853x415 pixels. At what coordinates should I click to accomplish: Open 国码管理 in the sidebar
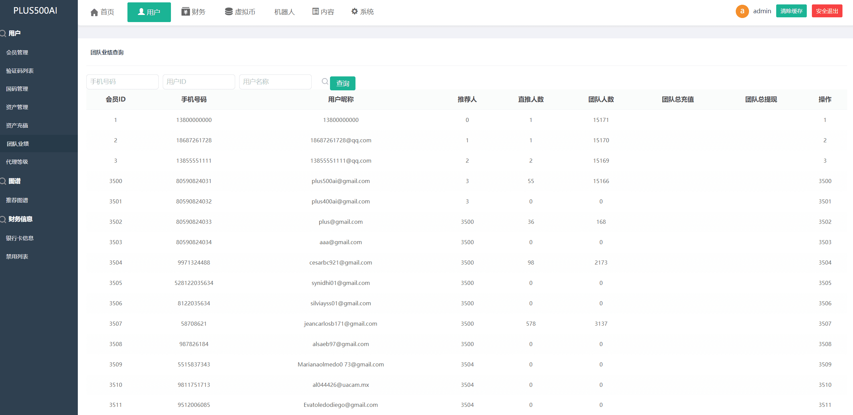coord(17,89)
